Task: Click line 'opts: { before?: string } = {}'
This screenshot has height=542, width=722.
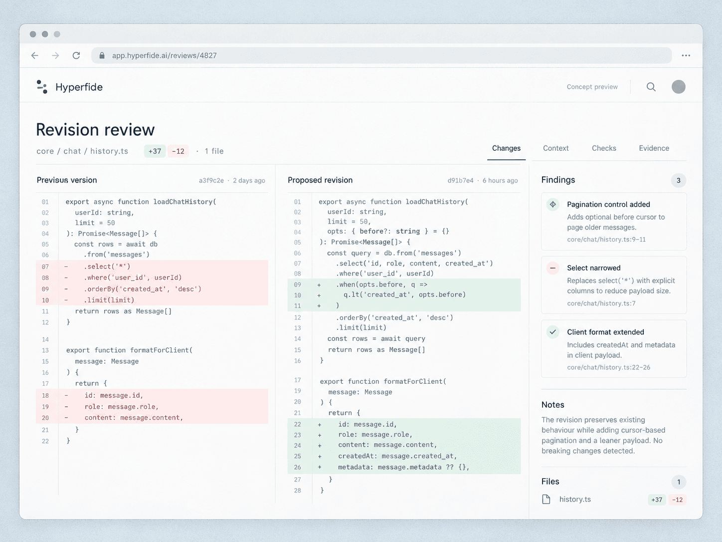Action: (x=388, y=232)
